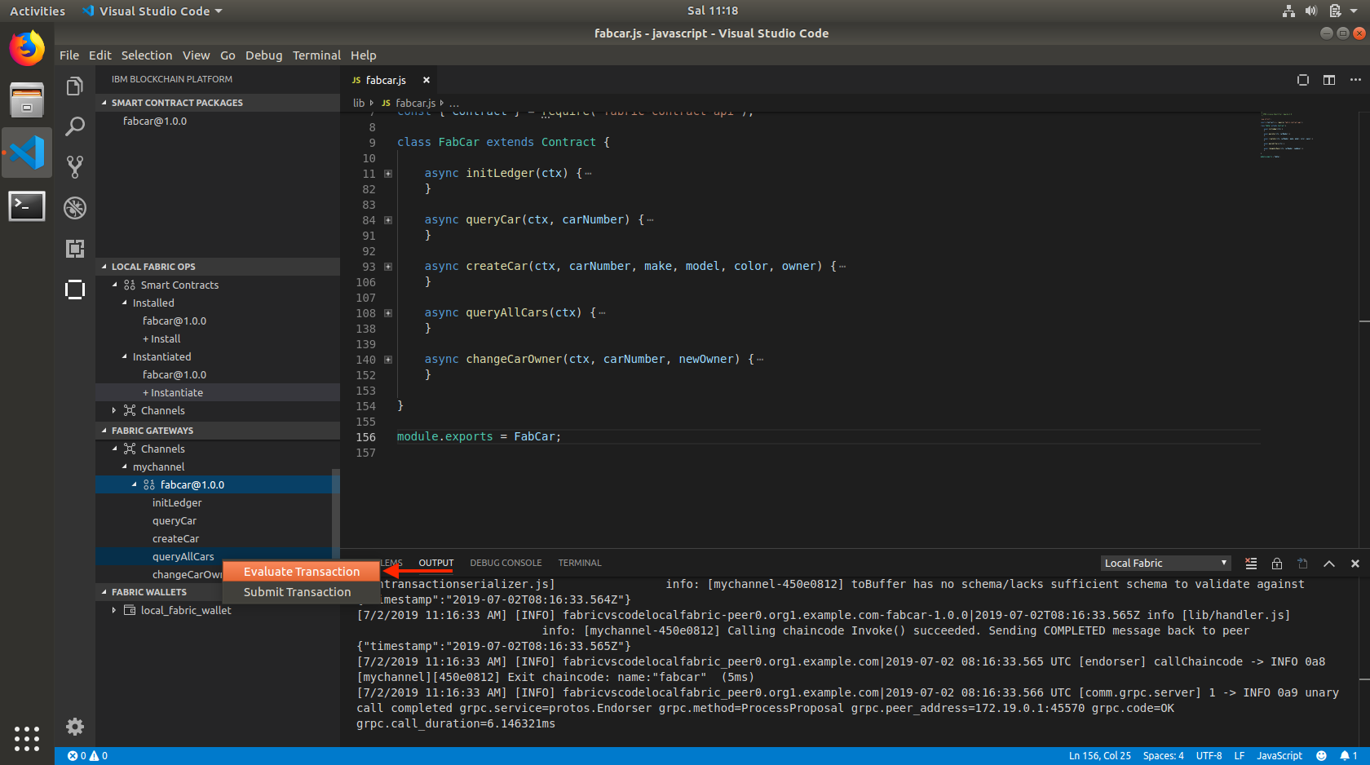Show Applications grid in the dock
The height and width of the screenshot is (765, 1370).
point(27,738)
